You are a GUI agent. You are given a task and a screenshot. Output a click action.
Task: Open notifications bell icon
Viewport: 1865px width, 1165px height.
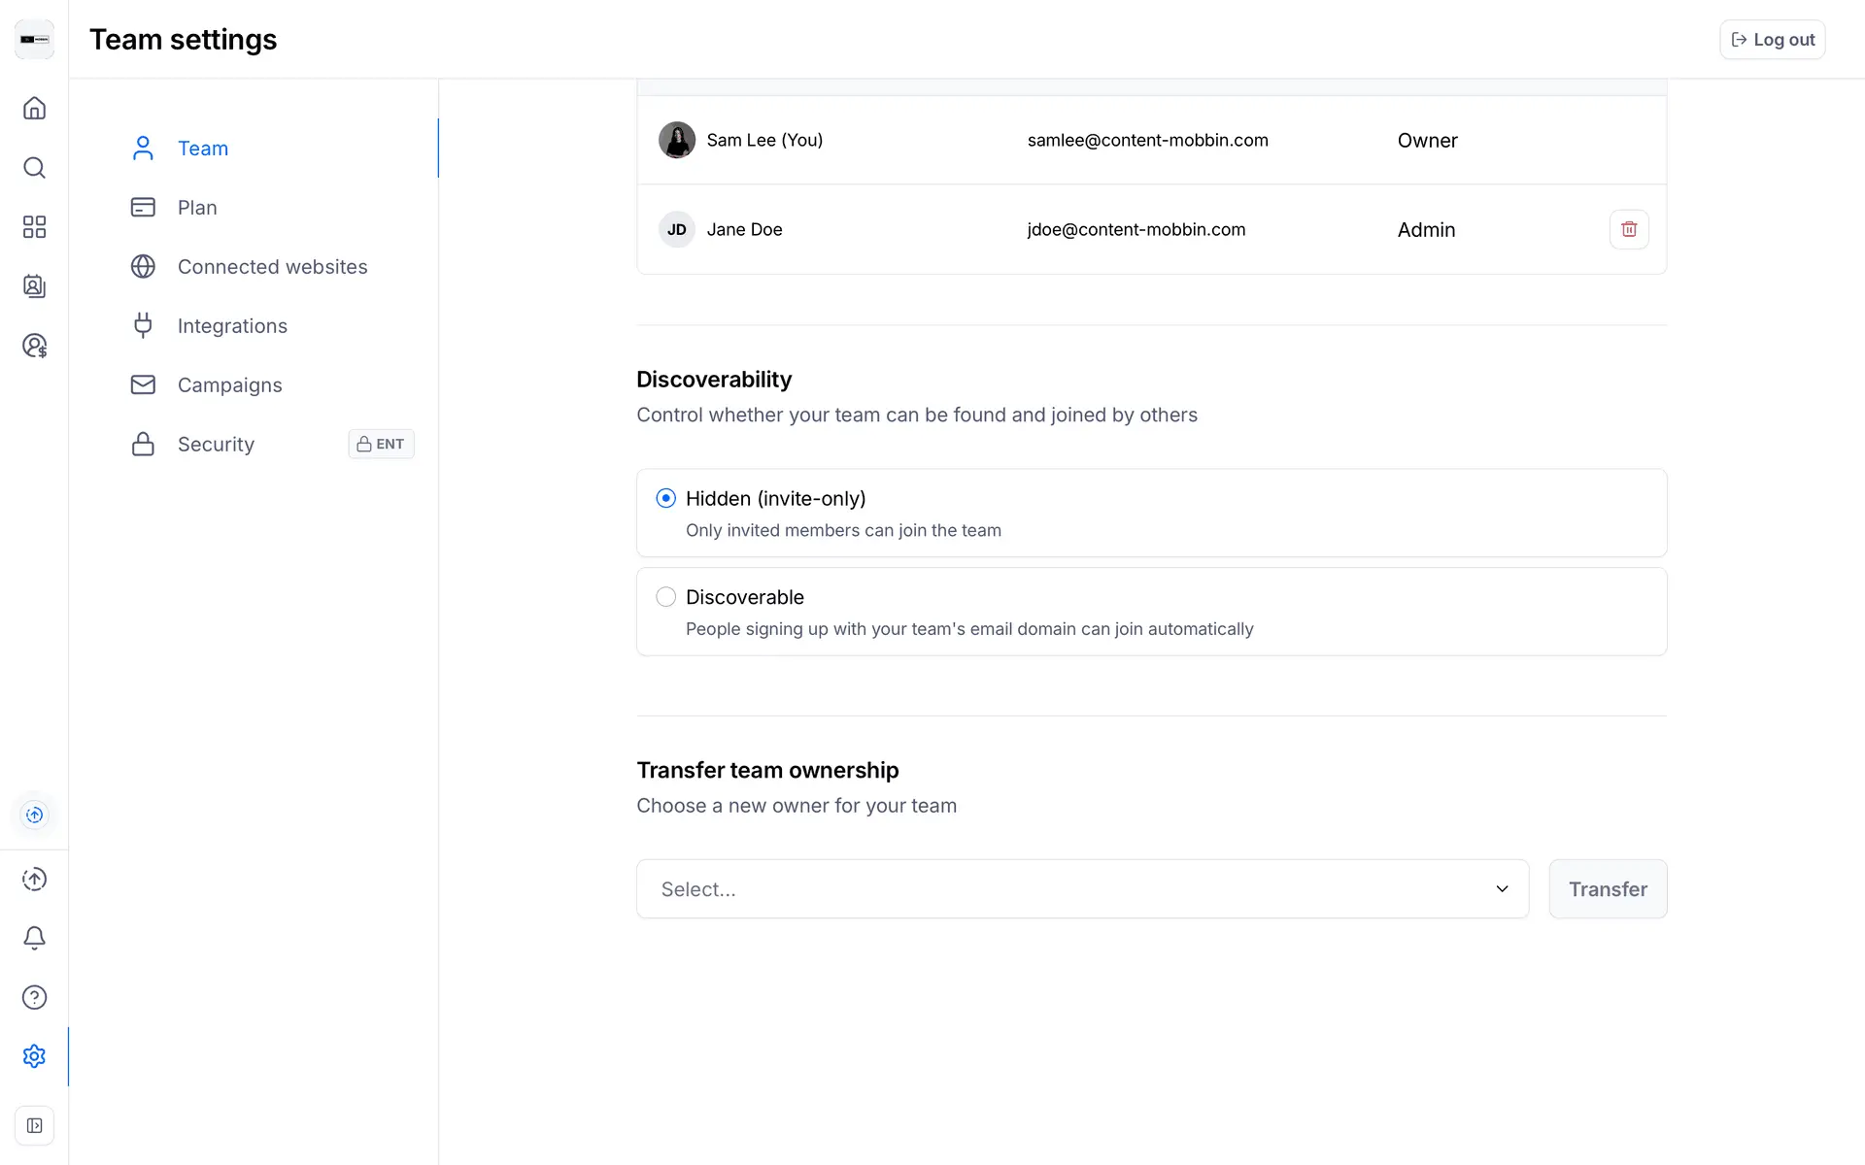(x=34, y=938)
